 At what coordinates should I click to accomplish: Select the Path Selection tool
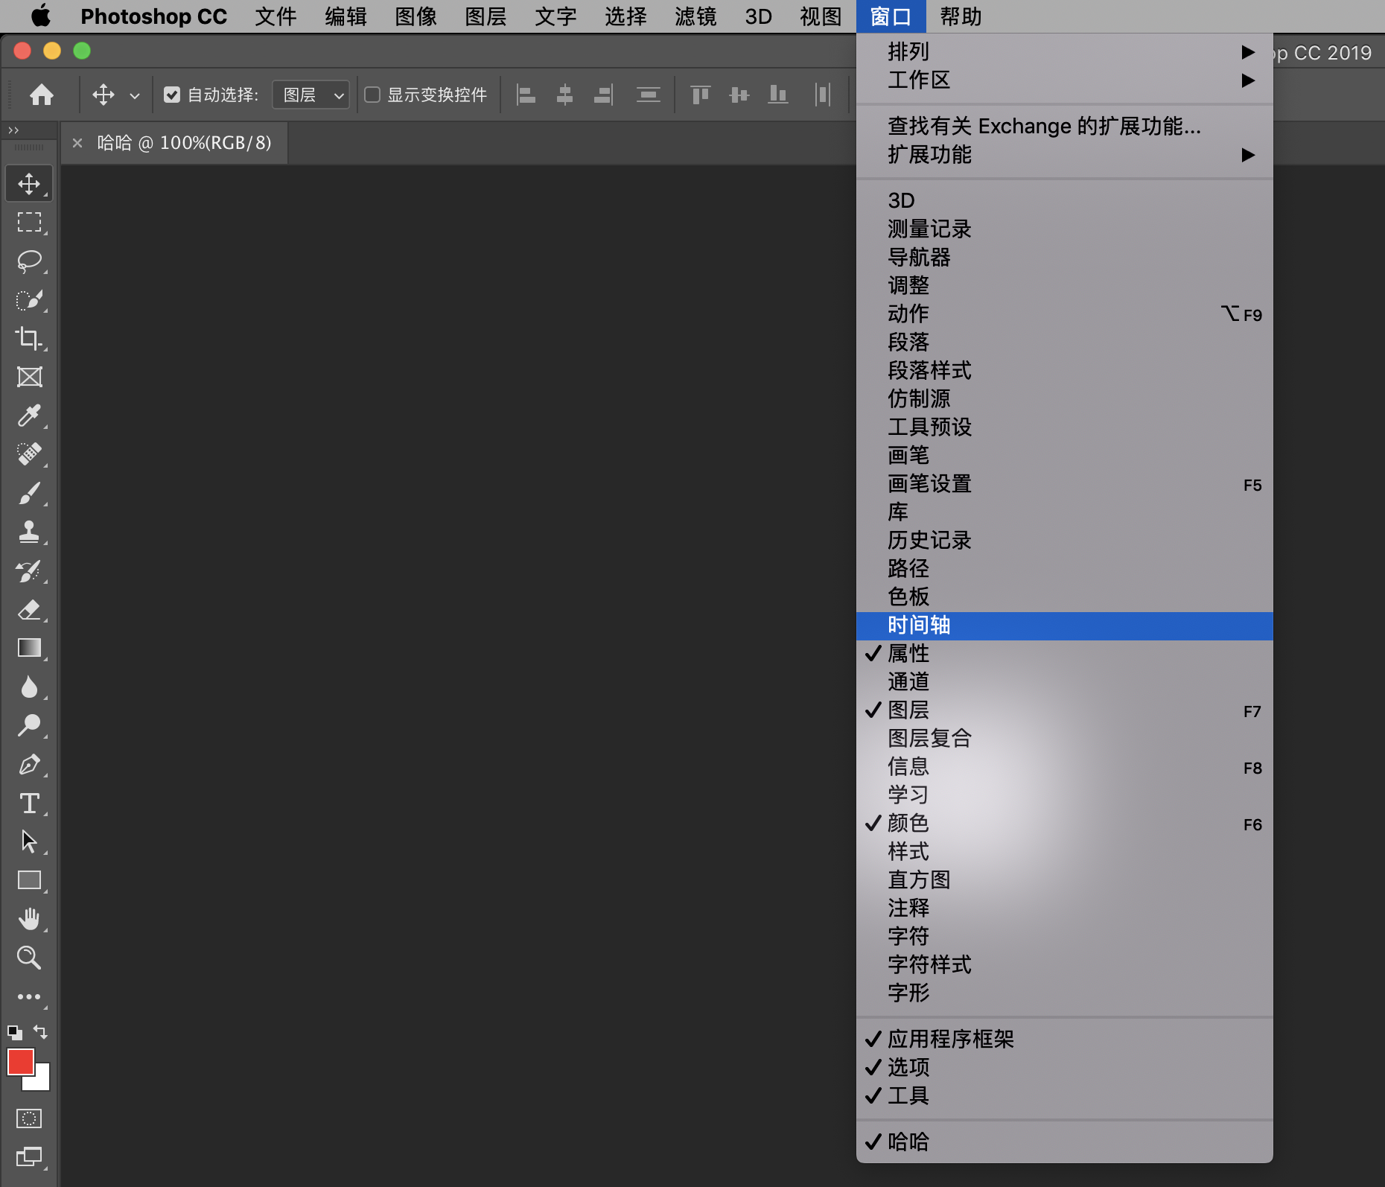pyautogui.click(x=29, y=841)
